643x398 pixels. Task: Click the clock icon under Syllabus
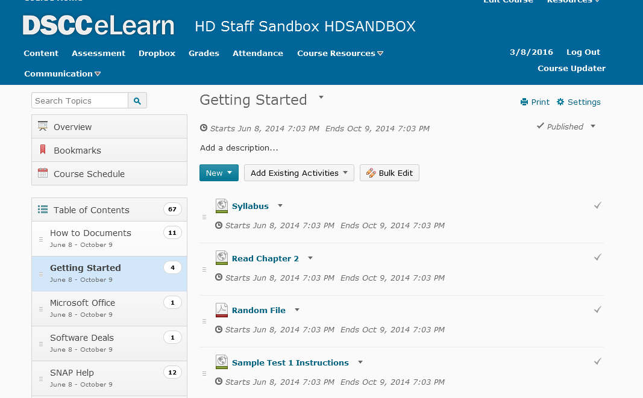(219, 225)
